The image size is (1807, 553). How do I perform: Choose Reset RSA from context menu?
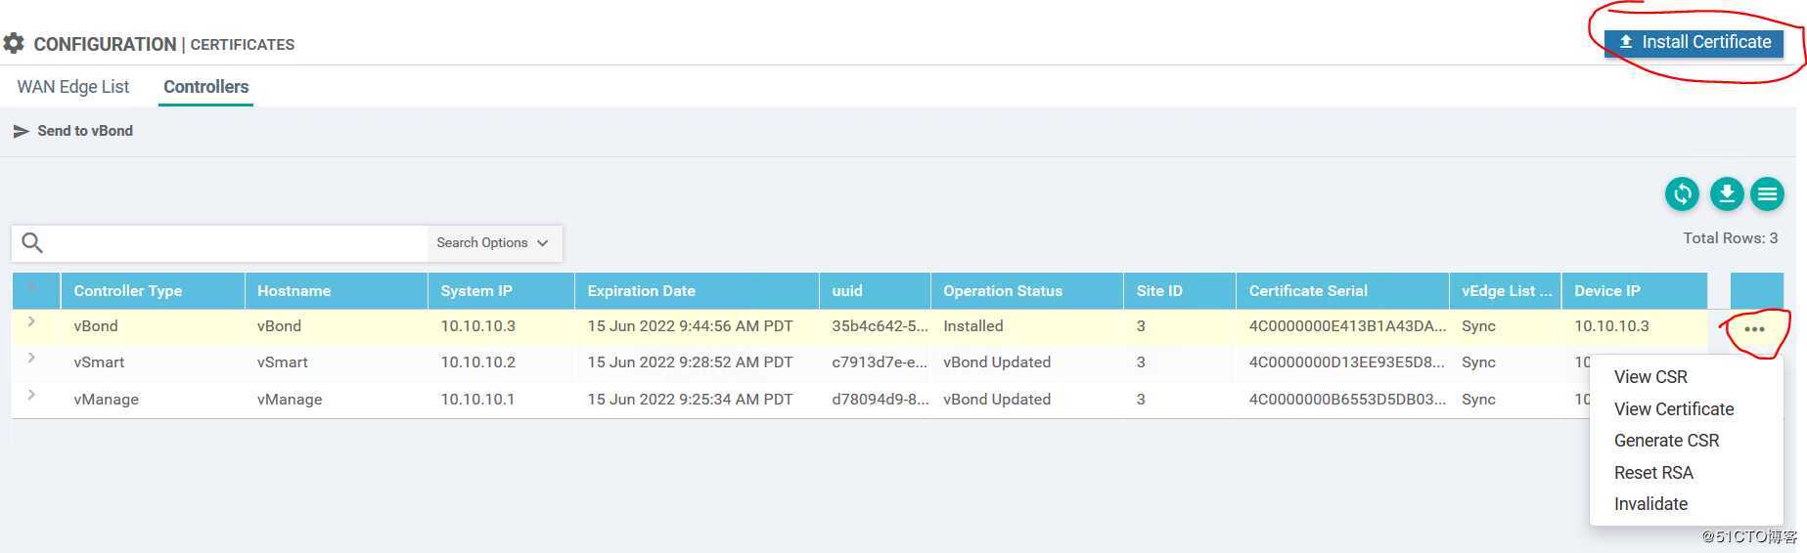[x=1653, y=473]
